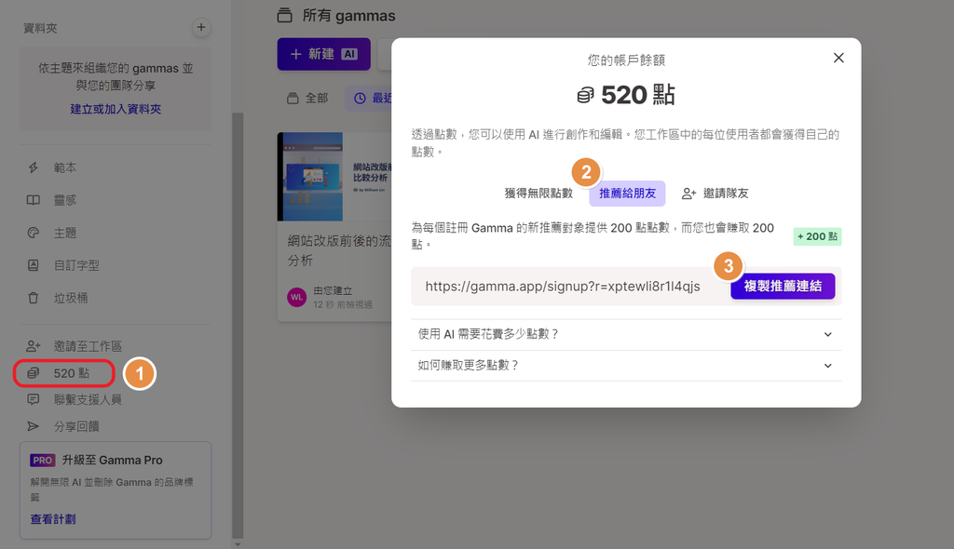Expand 如何賺取更多點數 question
The width and height of the screenshot is (954, 549).
[626, 366]
